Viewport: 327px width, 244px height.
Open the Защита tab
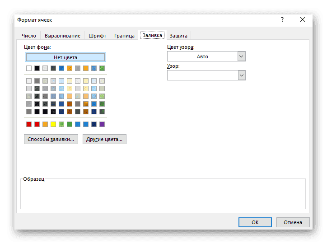tap(179, 36)
